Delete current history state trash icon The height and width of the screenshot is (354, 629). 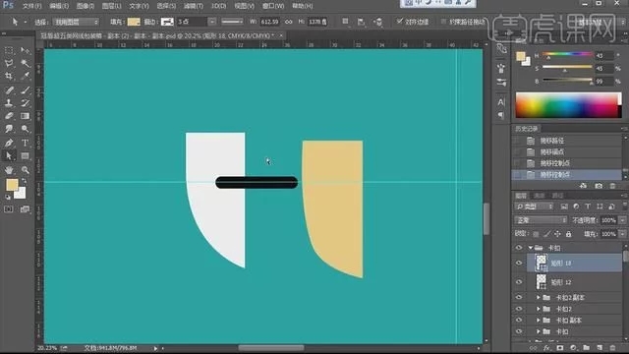point(612,186)
